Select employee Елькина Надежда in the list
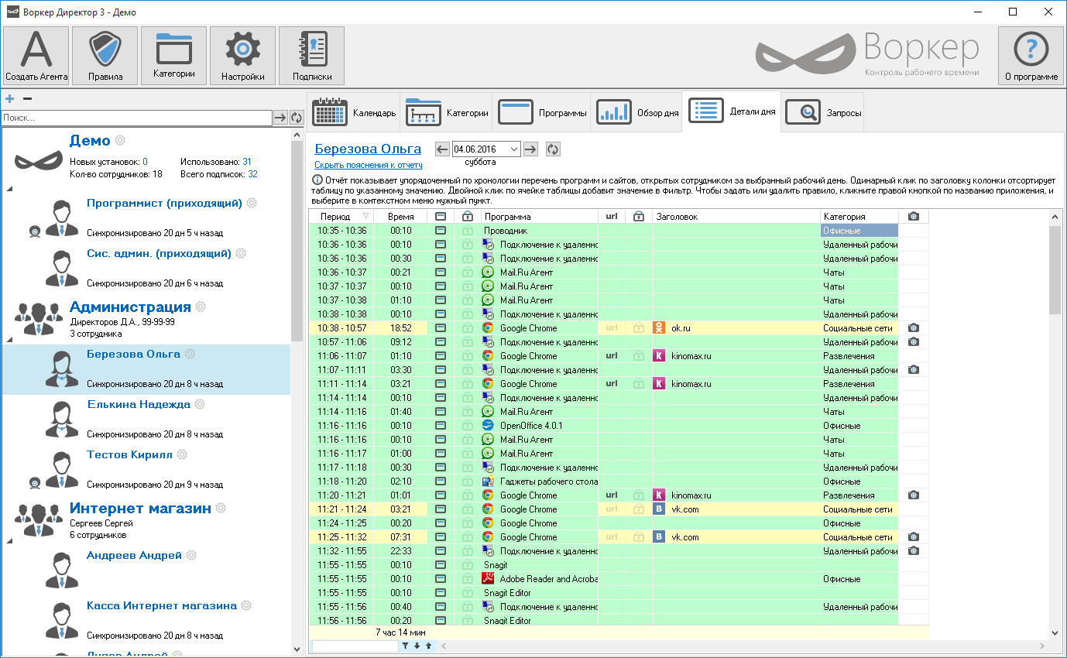The height and width of the screenshot is (658, 1067). tap(138, 405)
